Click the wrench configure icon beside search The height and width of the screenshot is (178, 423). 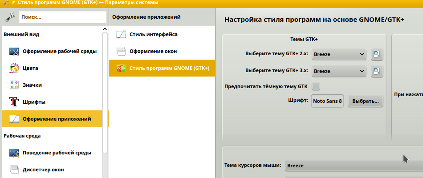[10, 17]
